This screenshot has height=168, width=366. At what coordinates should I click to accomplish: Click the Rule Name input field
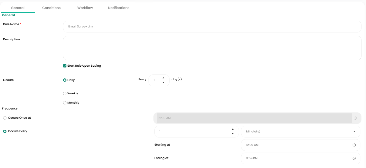click(212, 27)
